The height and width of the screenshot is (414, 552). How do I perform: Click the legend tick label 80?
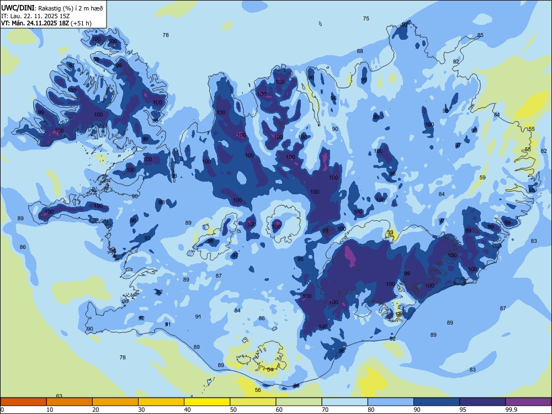click(x=371, y=410)
